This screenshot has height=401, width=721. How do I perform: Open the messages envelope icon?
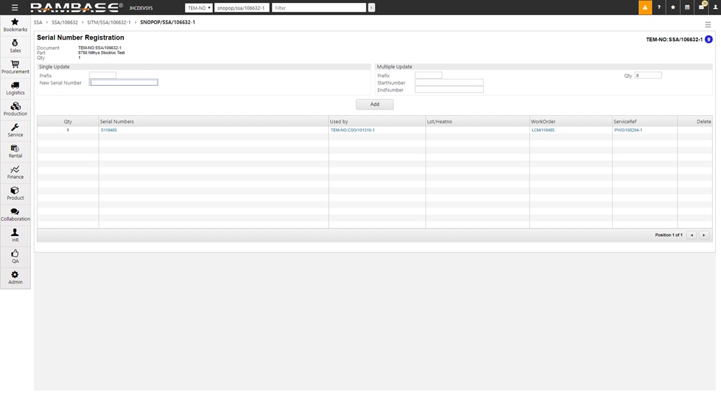coord(702,7)
